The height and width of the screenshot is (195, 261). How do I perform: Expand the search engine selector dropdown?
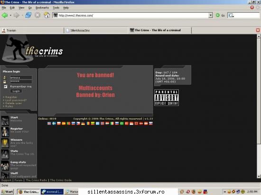click(x=232, y=16)
